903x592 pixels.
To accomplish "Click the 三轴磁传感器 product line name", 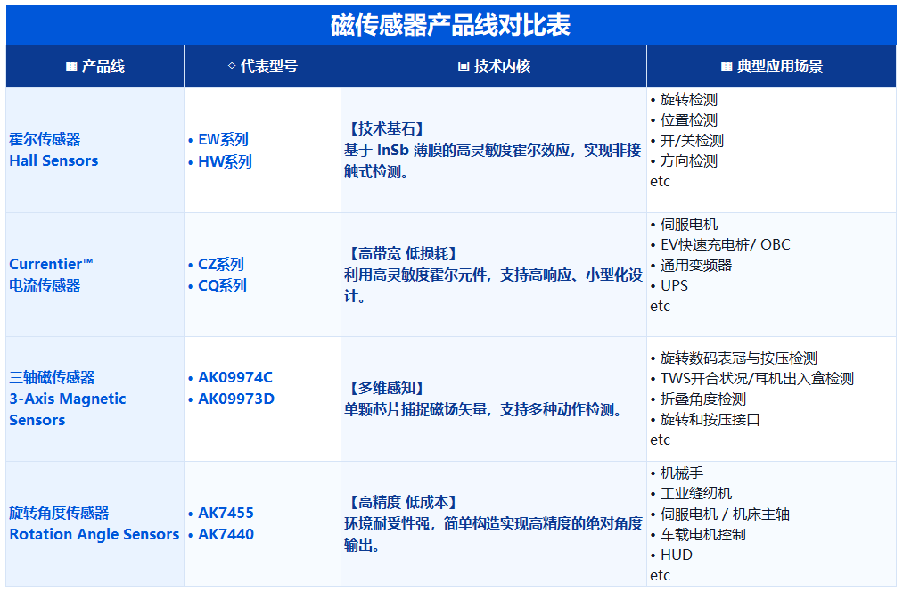I will click(52, 378).
